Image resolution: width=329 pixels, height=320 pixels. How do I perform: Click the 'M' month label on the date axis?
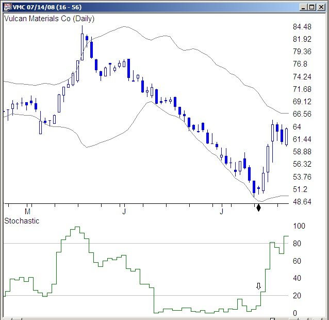[28, 211]
